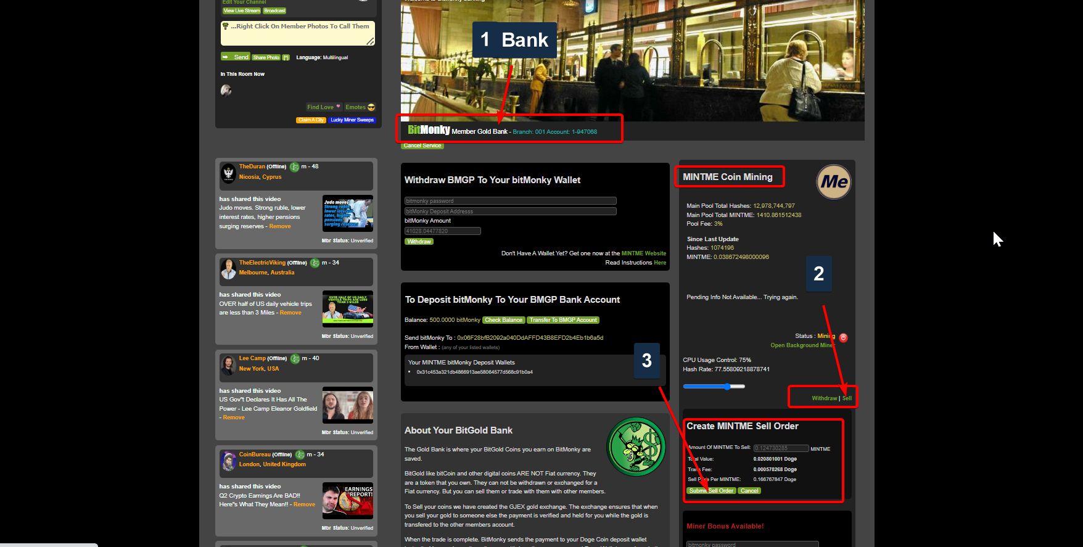Viewport: 1083px width, 547px height.
Task: Click the MINTME deposit wallet address 0x31c453a...
Action: [474, 372]
